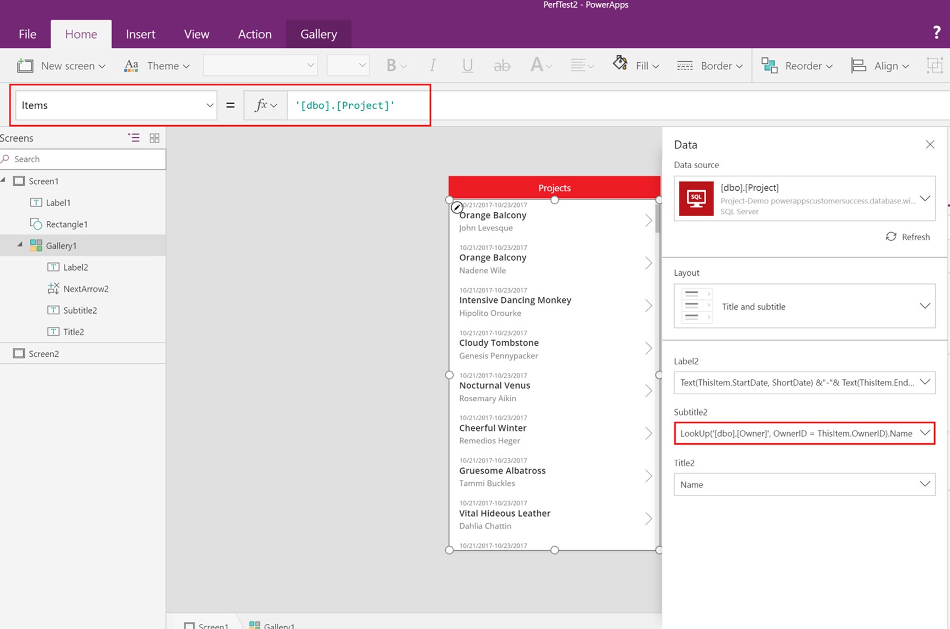Image resolution: width=950 pixels, height=629 pixels.
Task: Click the Border icon
Action: click(685, 65)
